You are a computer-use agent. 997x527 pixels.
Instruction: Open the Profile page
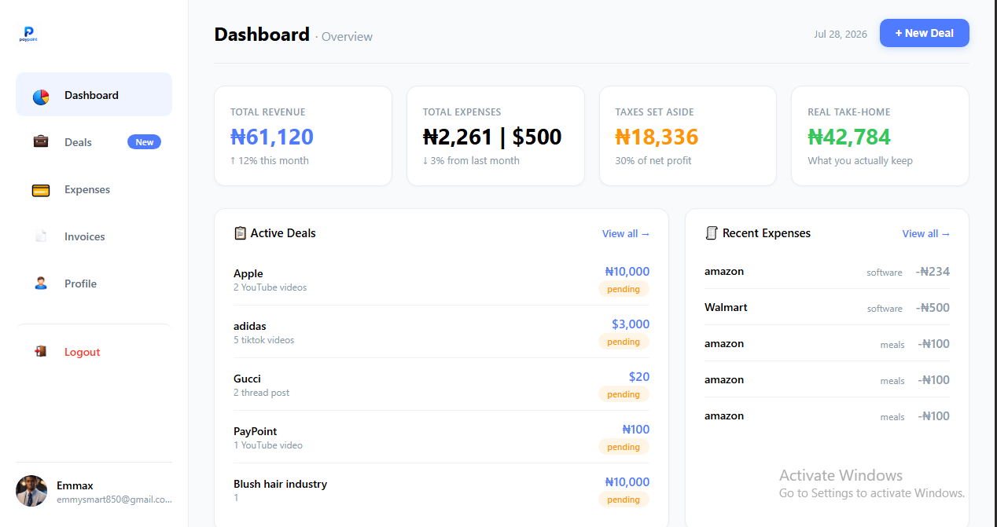point(94,284)
